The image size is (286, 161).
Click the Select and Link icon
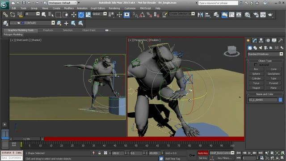pos(5,15)
